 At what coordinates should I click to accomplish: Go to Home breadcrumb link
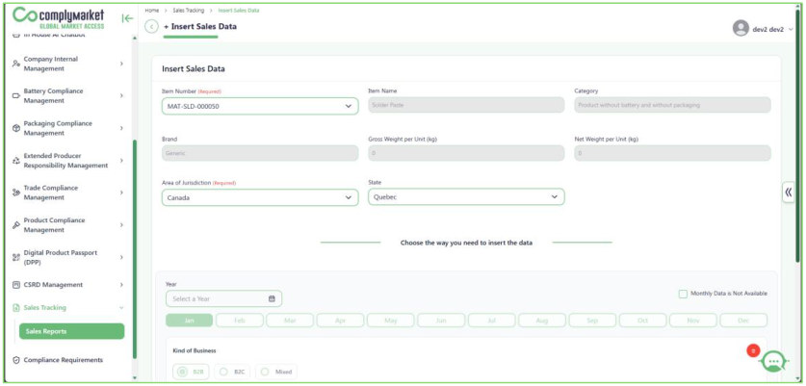point(151,11)
